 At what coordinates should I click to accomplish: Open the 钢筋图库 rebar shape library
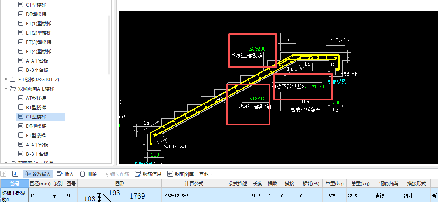tap(180, 174)
